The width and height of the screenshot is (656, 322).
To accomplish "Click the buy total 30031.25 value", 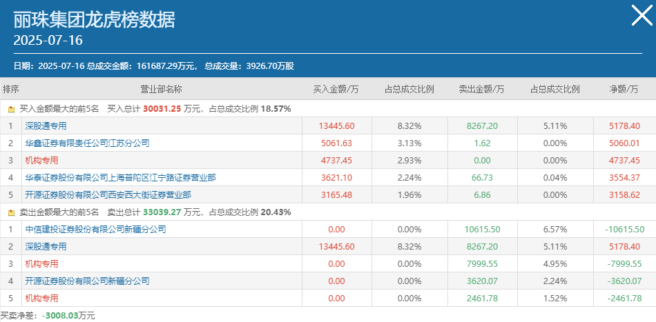I will pos(162,109).
